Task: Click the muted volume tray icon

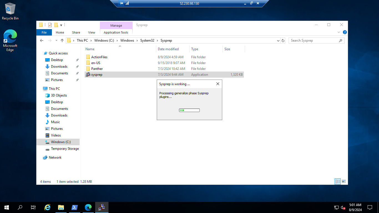Action: coord(343,207)
